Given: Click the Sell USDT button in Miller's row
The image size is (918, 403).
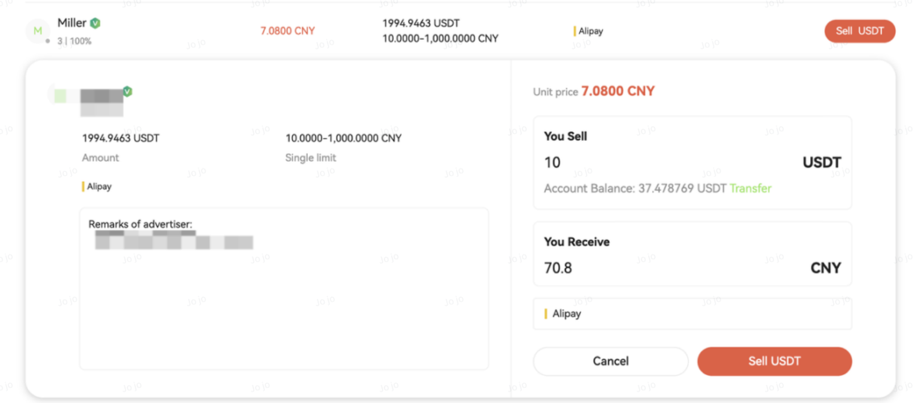Looking at the screenshot, I should (859, 31).
